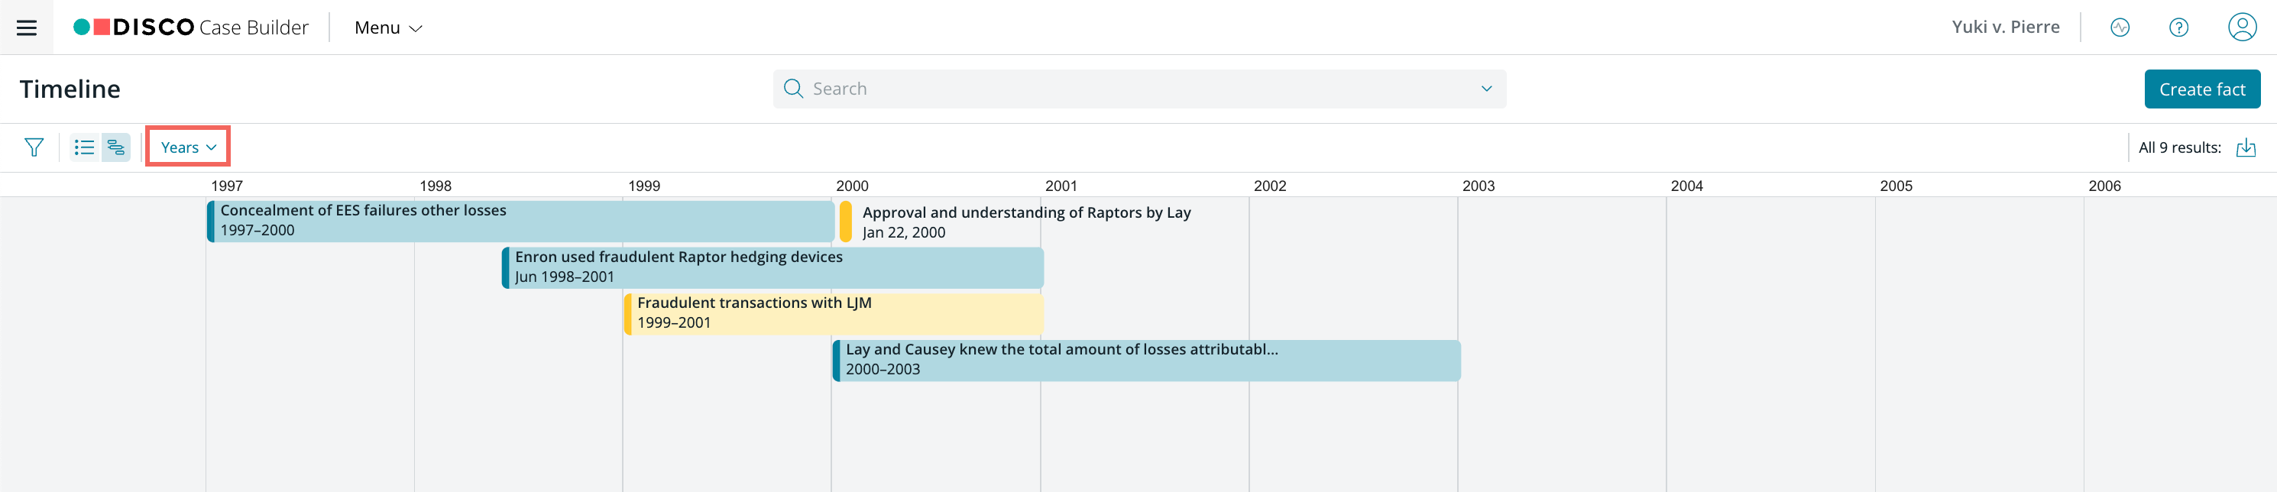Open the filter funnel icon
Viewport: 2277px width, 492px height.
tap(34, 147)
